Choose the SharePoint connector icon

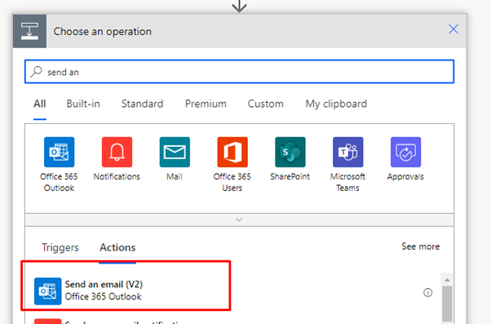click(290, 152)
